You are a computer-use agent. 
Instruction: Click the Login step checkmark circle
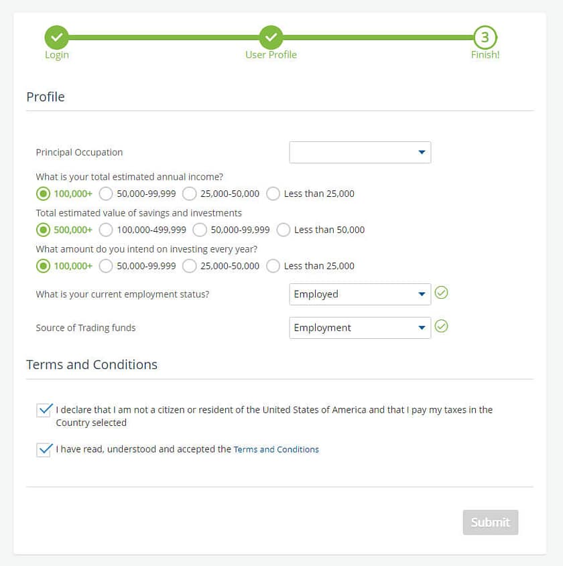pyautogui.click(x=56, y=37)
